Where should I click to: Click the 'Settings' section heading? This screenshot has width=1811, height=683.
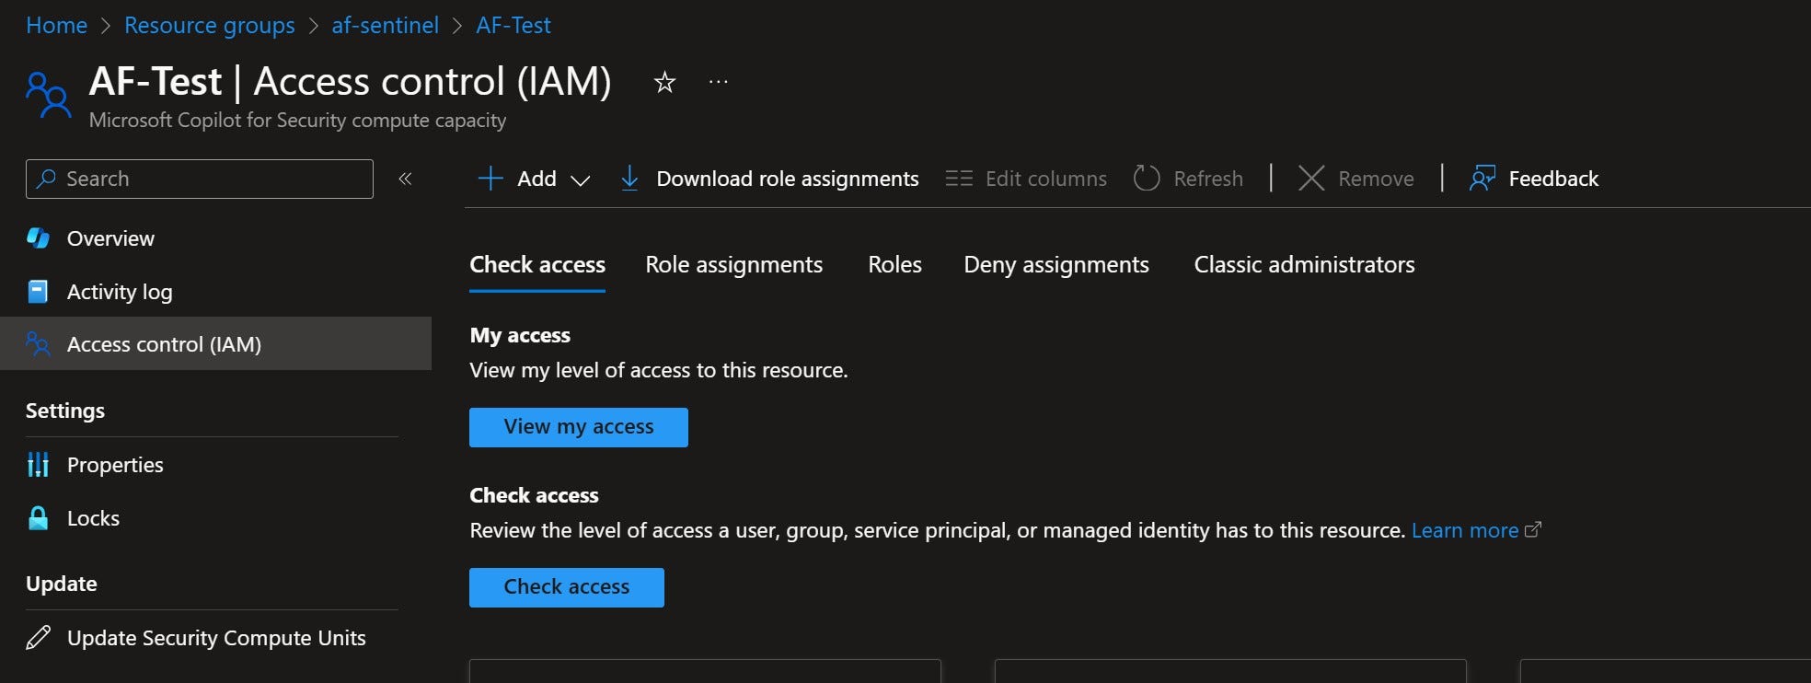[65, 411]
